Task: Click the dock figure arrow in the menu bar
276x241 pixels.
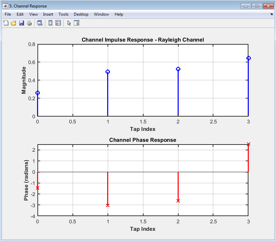Action: 271,14
